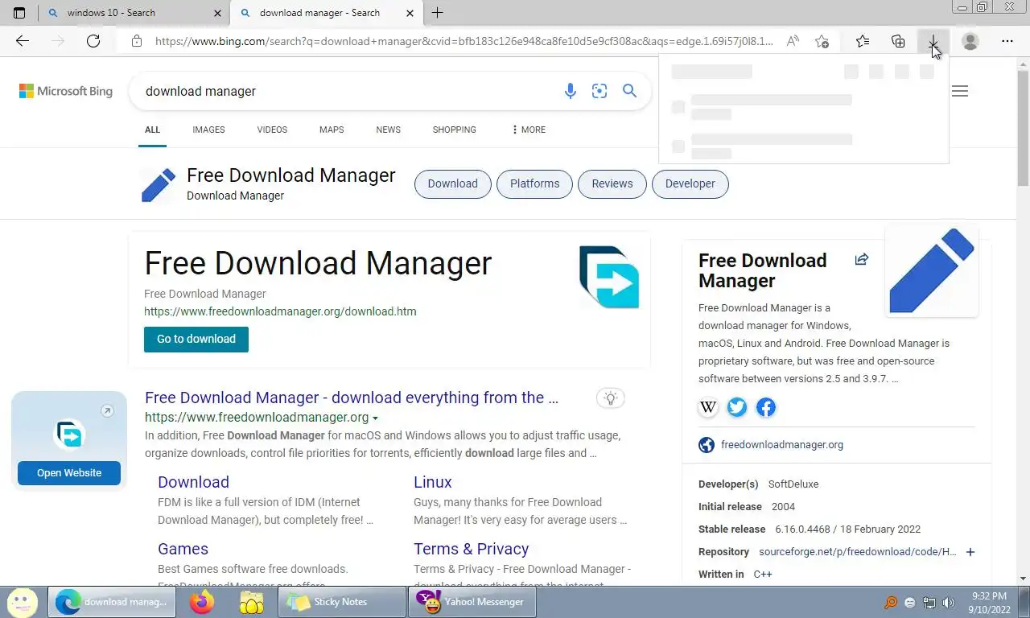The image size is (1030, 618).
Task: Expand the freedownloadmanager.org URL dropdown arrow
Action: [x=375, y=418]
